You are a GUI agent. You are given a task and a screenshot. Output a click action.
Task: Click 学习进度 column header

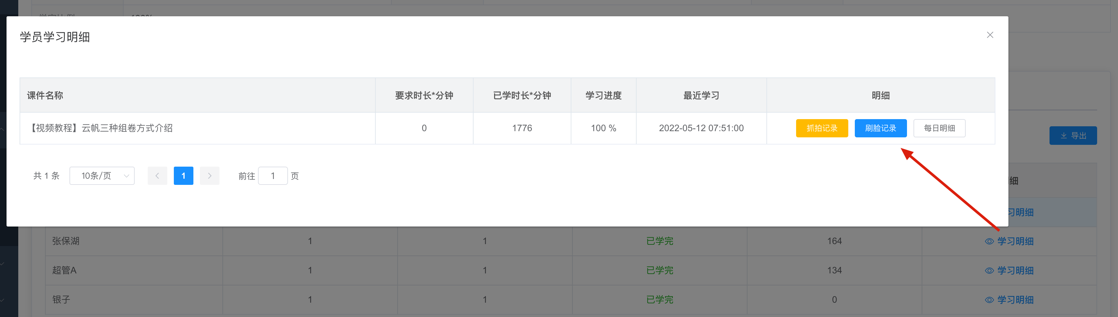[604, 95]
